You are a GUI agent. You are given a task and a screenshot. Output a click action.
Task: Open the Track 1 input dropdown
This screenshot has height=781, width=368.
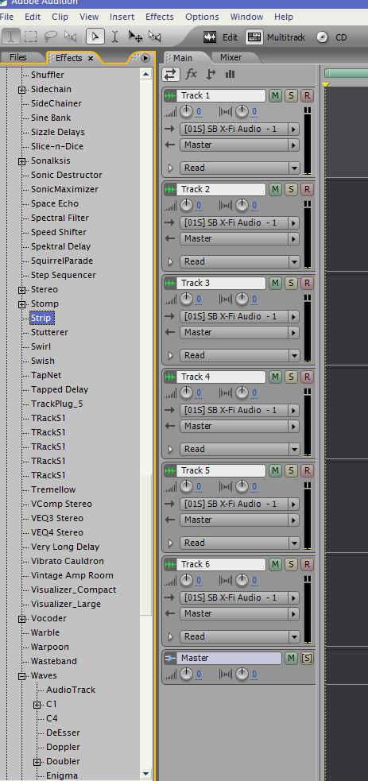click(294, 130)
